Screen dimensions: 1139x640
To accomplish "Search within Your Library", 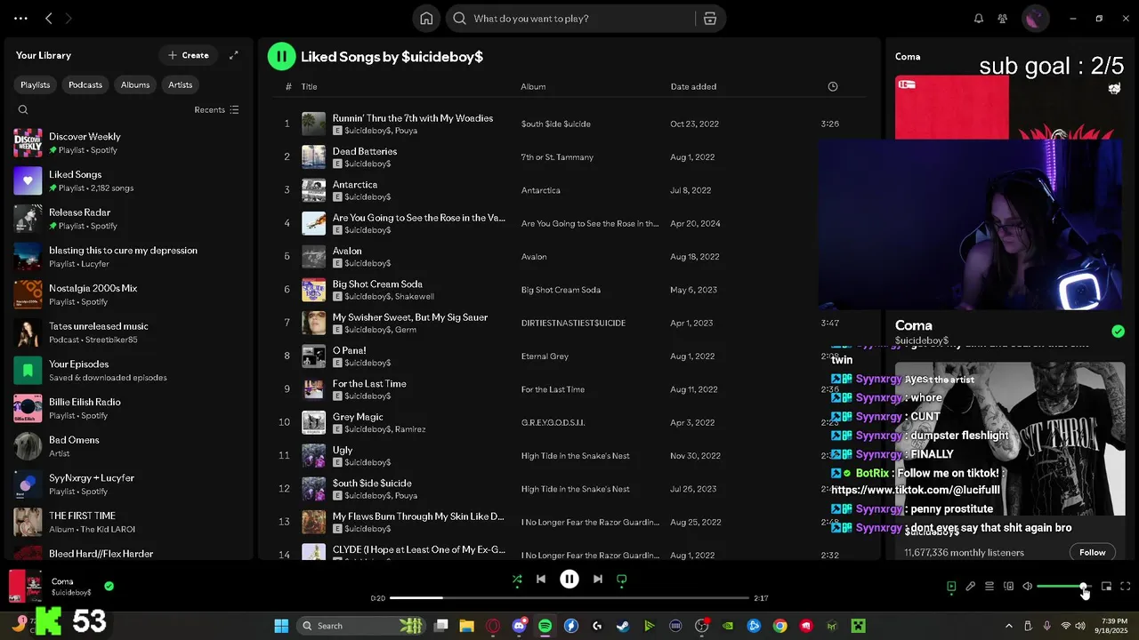I will pyautogui.click(x=23, y=109).
